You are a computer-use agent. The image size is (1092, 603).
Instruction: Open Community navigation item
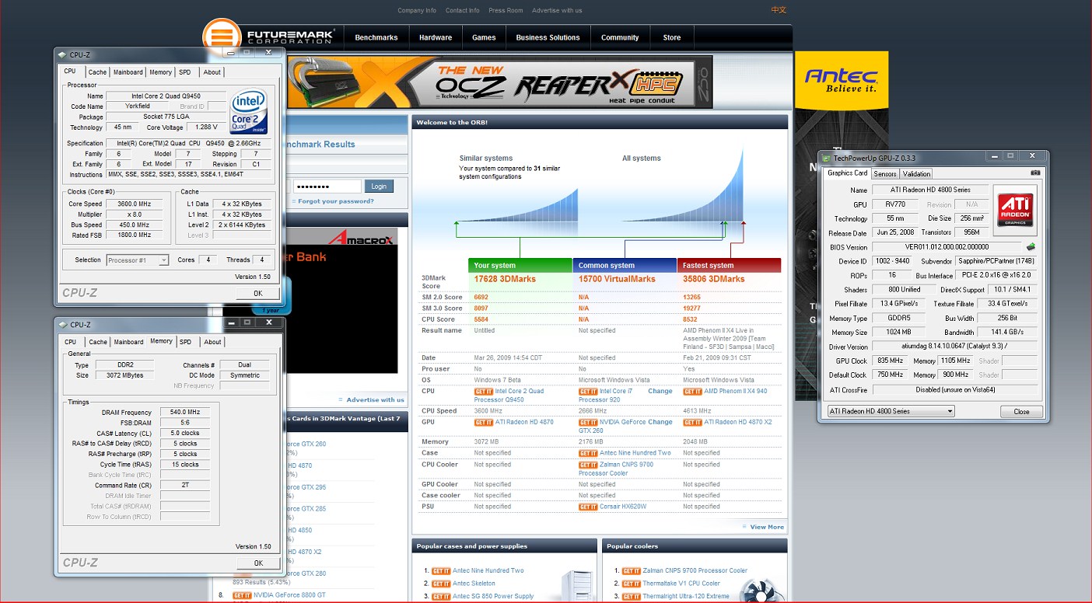620,37
